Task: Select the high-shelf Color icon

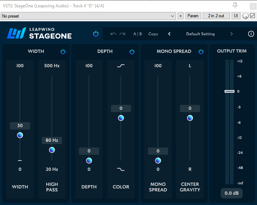Action: click(121, 66)
